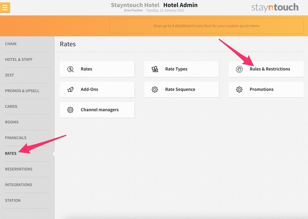
Task: Open the Rate Types tile label
Action: point(176,69)
